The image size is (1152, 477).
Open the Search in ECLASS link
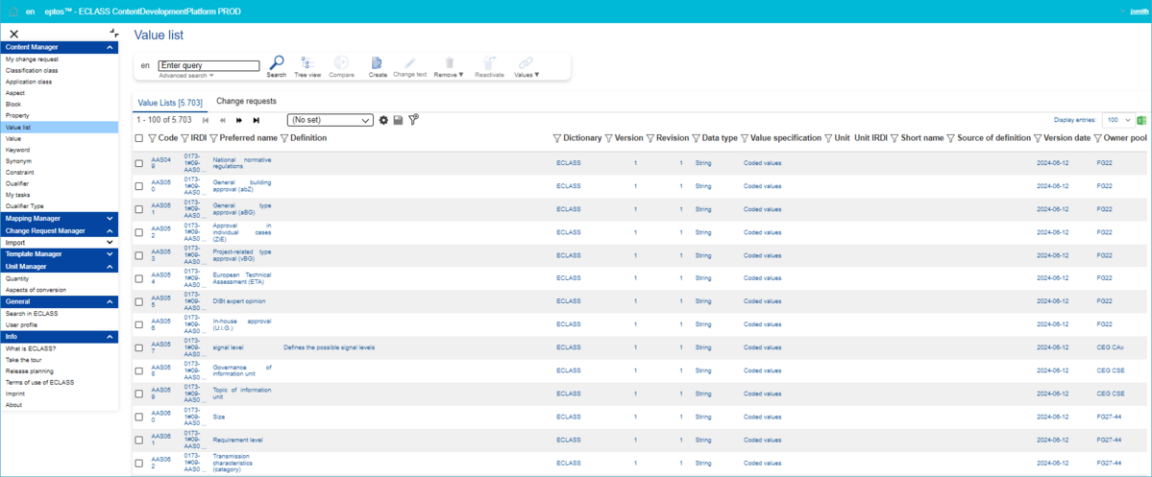point(34,314)
